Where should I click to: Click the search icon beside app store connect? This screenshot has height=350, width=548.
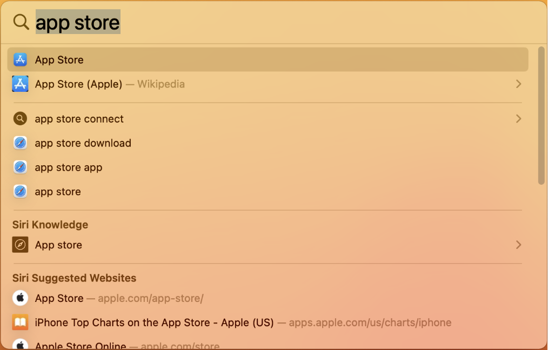click(x=20, y=119)
